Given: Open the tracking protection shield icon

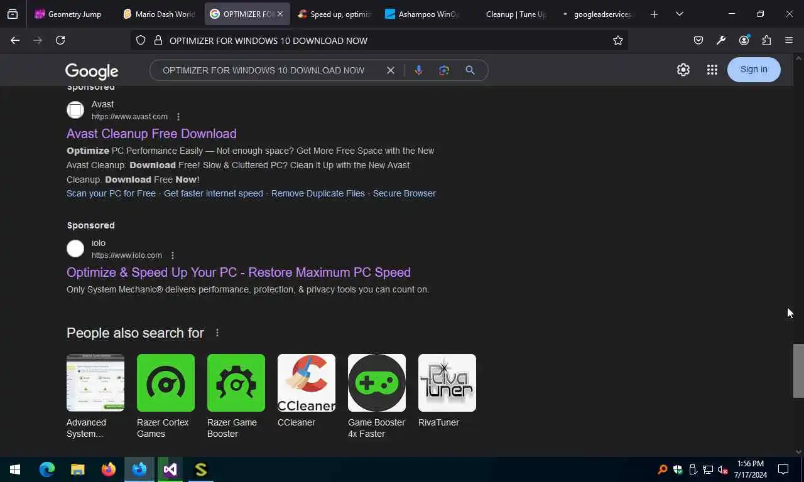Looking at the screenshot, I should click(x=141, y=40).
